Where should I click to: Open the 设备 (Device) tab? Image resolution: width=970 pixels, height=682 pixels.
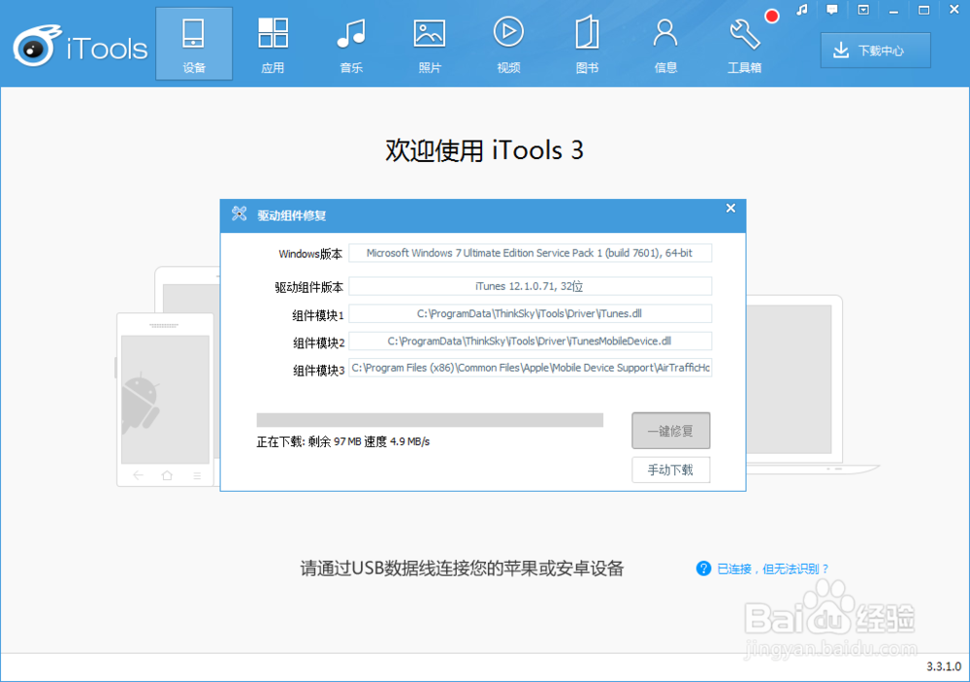coord(194,44)
